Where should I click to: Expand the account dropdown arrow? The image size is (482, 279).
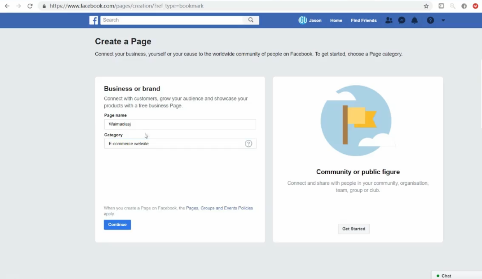(443, 20)
